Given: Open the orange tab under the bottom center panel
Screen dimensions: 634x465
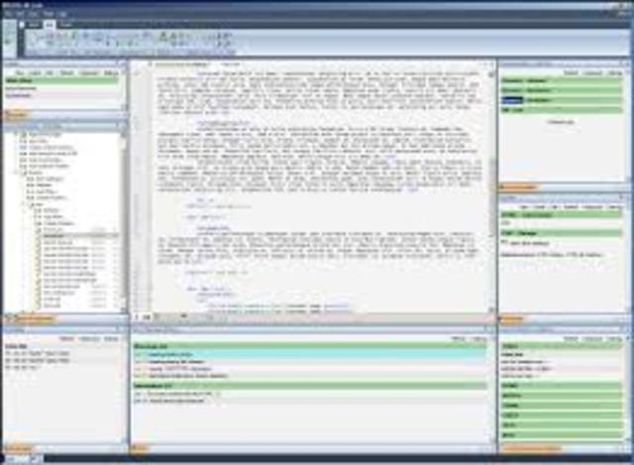Looking at the screenshot, I should [140, 448].
